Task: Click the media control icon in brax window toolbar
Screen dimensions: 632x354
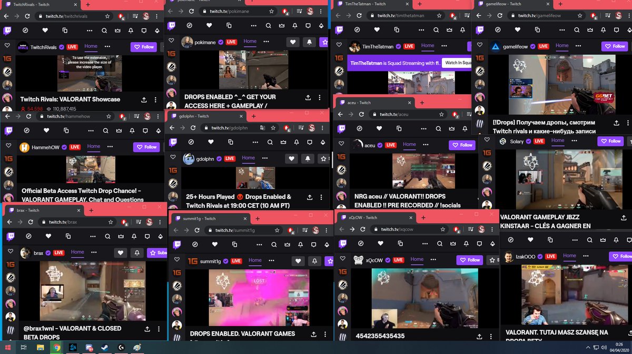Action: coord(137,222)
